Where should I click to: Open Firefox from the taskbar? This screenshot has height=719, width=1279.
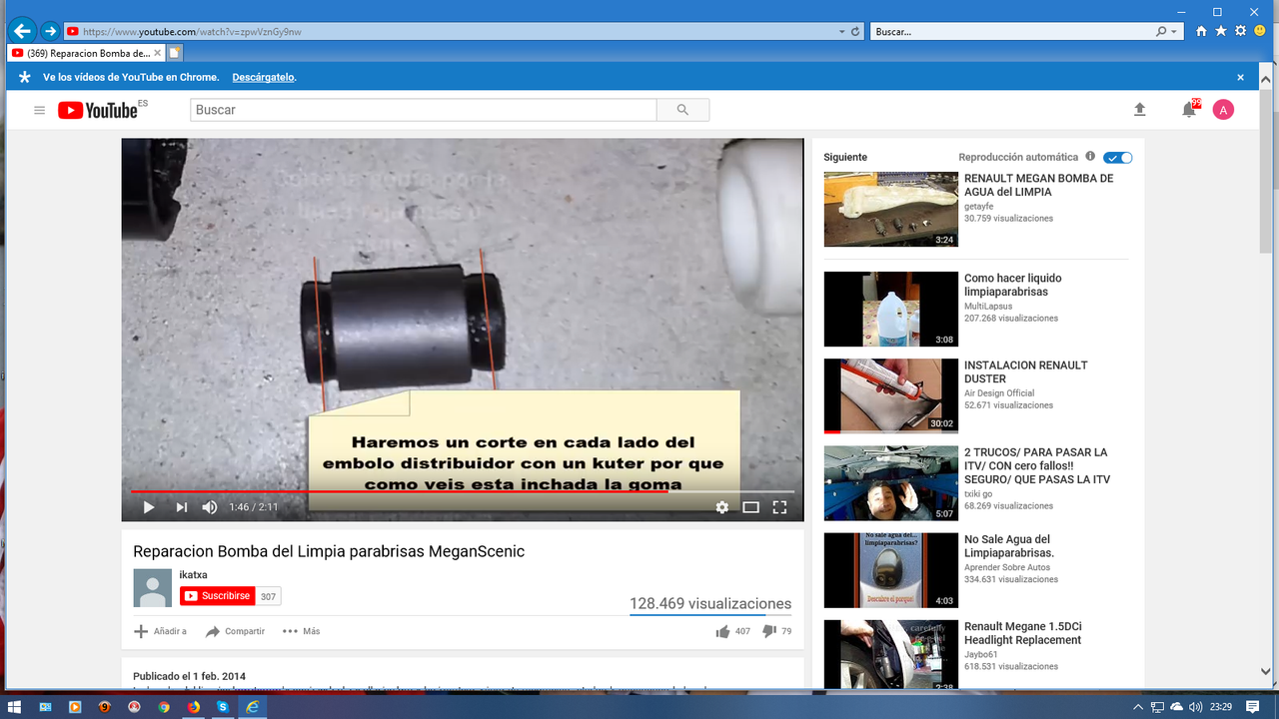193,706
